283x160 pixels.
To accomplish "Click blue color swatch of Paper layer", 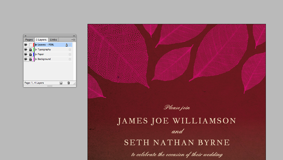I will point(34,54).
